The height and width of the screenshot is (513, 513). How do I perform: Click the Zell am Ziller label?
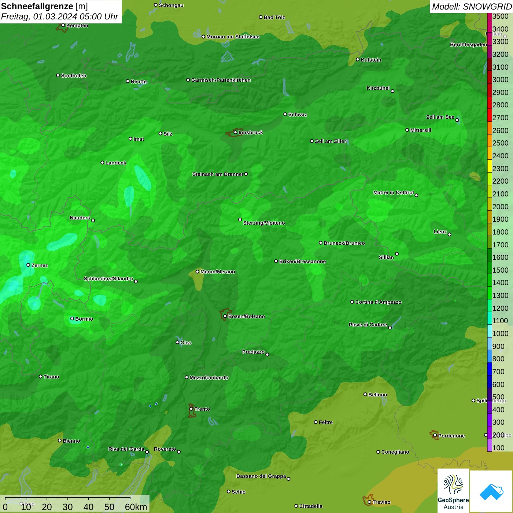[331, 141]
